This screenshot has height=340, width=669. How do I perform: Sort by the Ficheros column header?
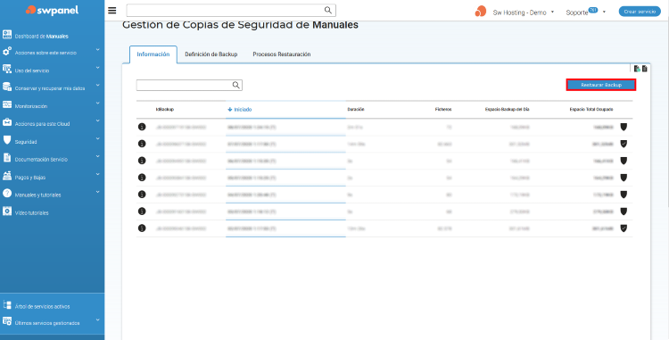pyautogui.click(x=443, y=110)
